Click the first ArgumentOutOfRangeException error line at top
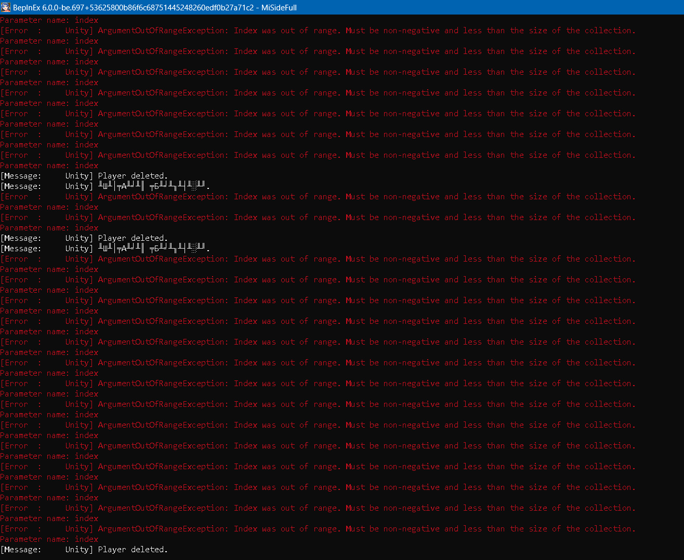This screenshot has height=560, width=684. pos(318,31)
